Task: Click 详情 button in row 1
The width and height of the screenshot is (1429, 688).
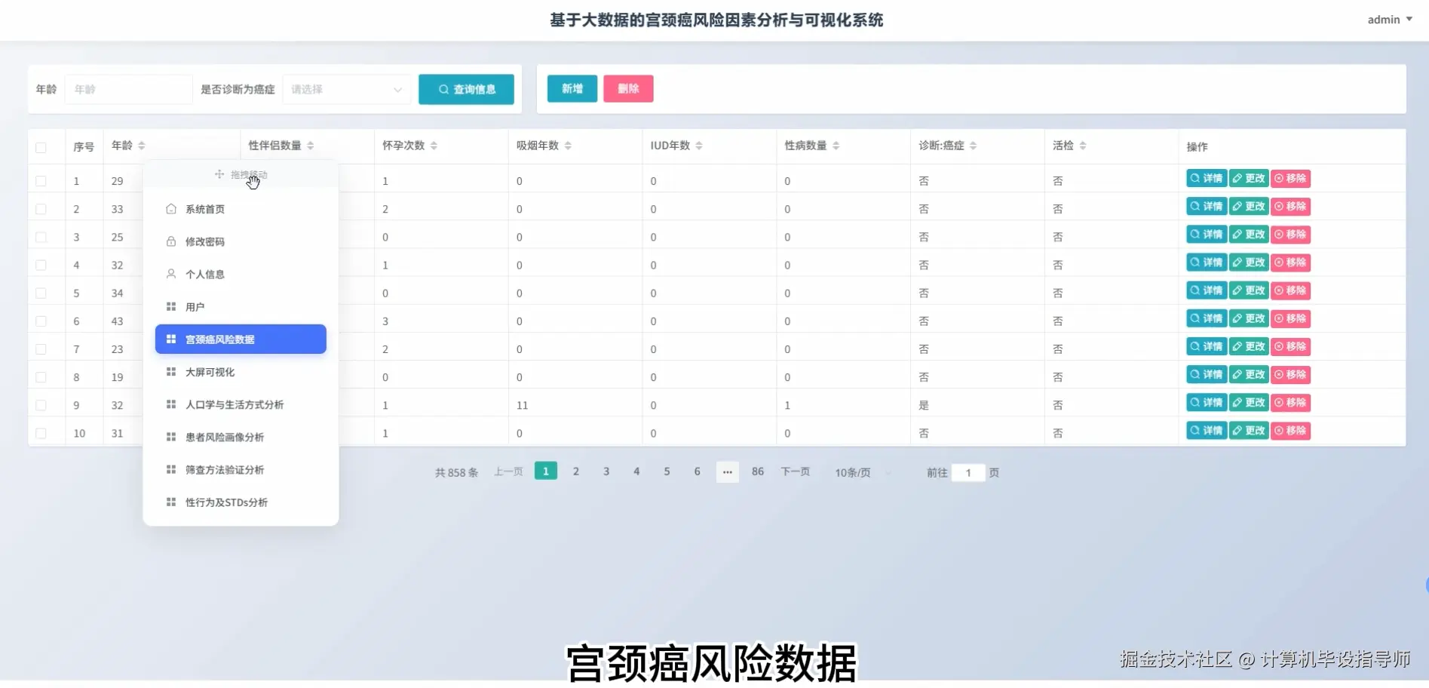Action: (x=1207, y=179)
